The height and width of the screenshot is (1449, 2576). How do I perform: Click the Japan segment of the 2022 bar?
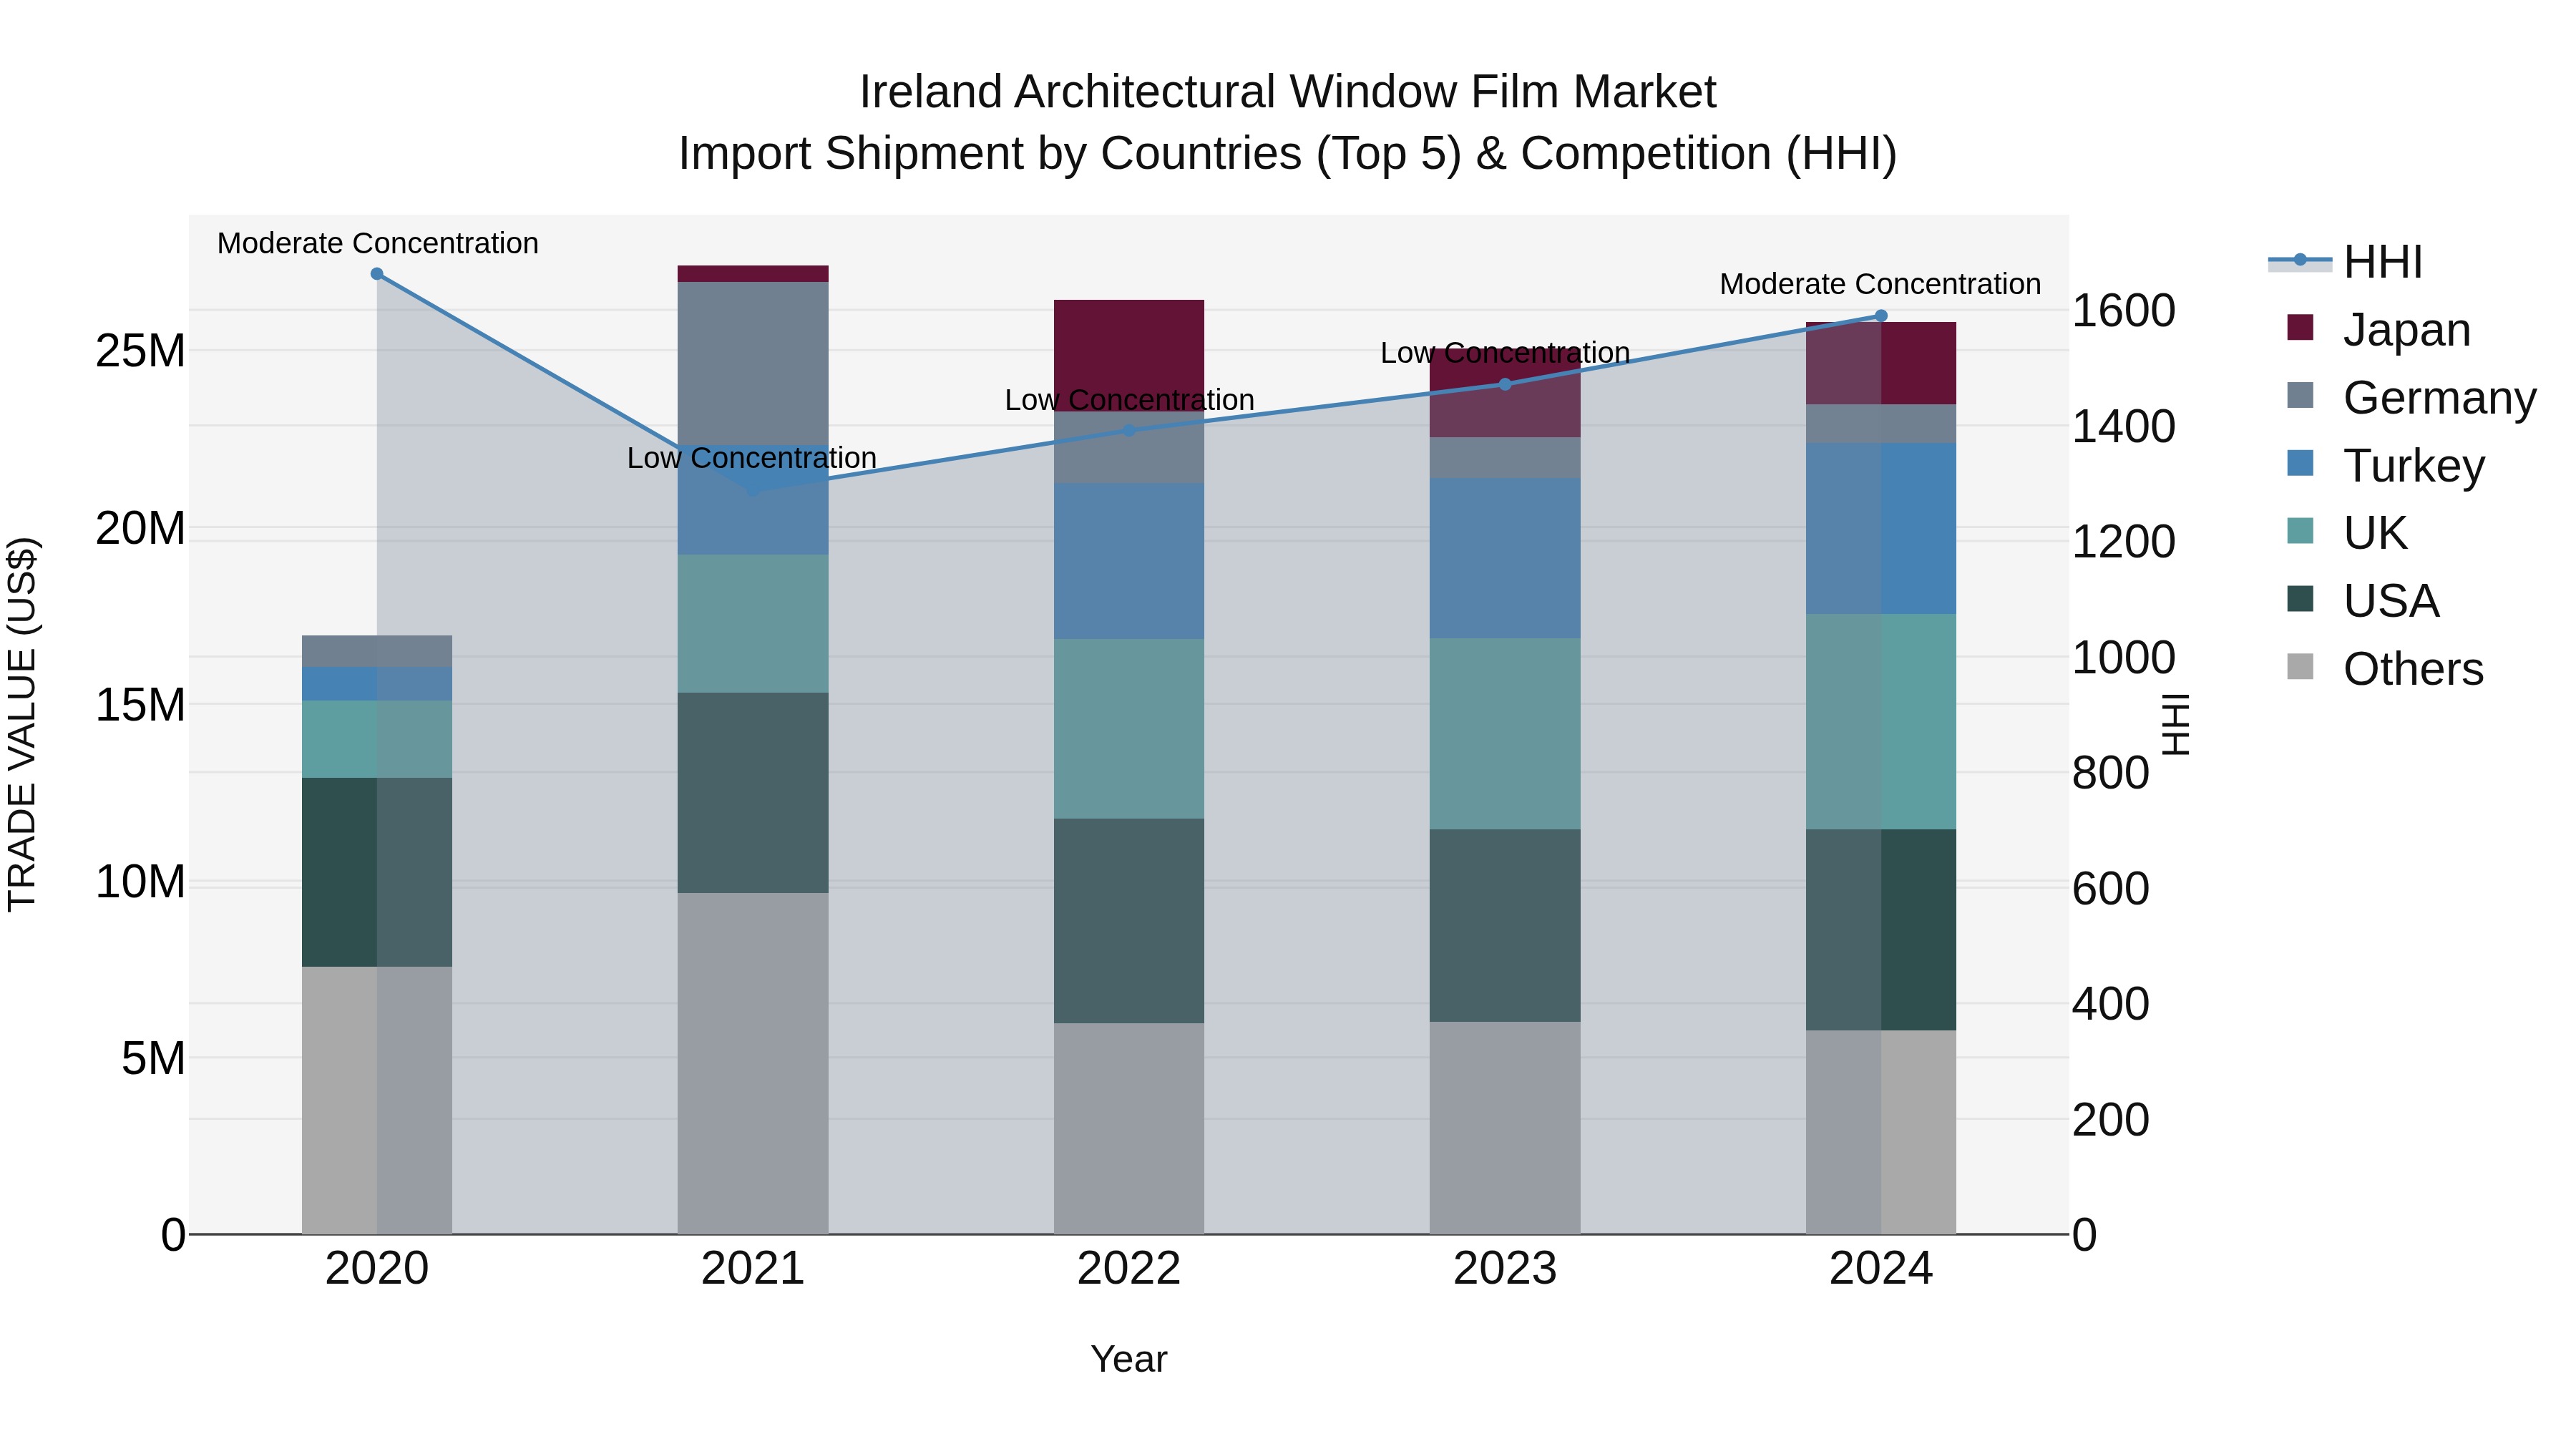click(x=1129, y=355)
